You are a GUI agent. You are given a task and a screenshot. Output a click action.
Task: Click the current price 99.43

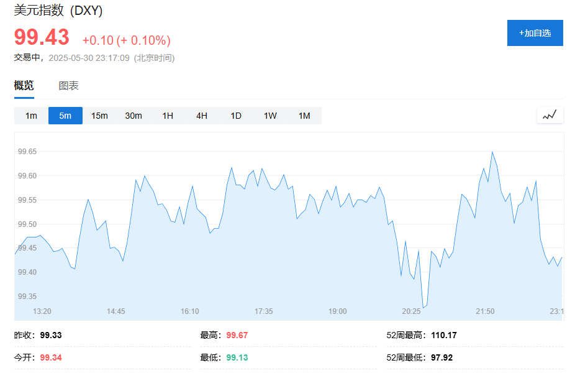pyautogui.click(x=42, y=37)
